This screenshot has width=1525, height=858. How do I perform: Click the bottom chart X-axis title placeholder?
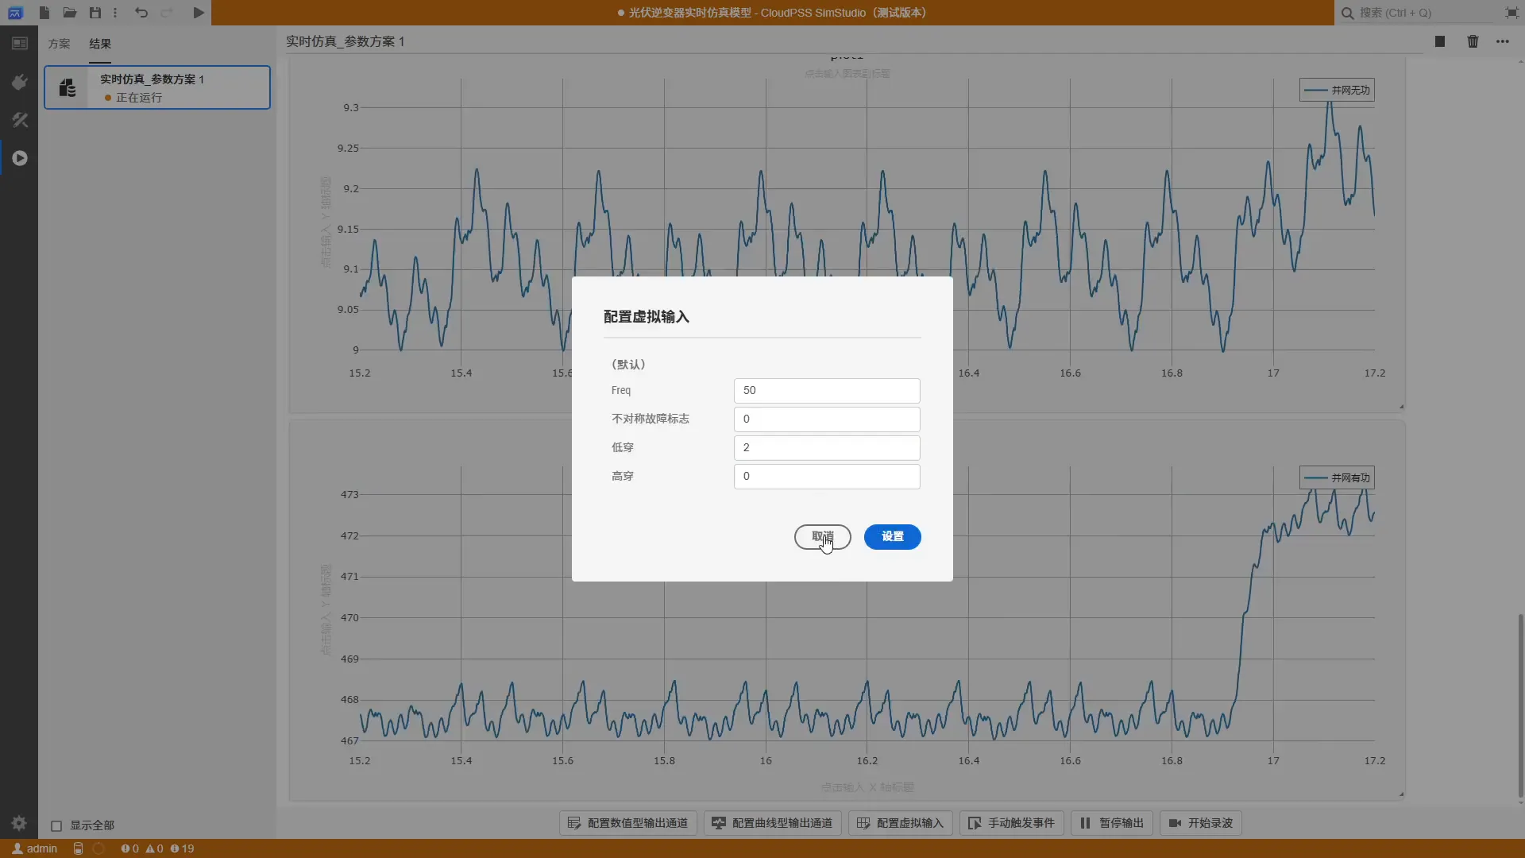(x=867, y=787)
